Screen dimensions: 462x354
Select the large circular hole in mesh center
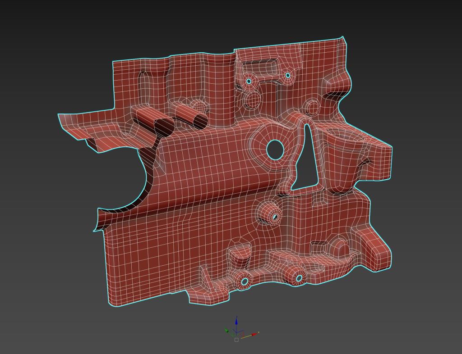[275, 150]
